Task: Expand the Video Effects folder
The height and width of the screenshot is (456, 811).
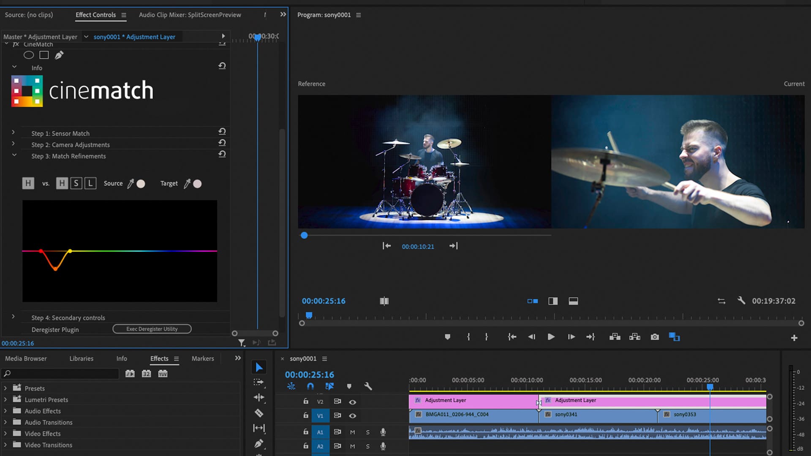Action: pos(5,433)
